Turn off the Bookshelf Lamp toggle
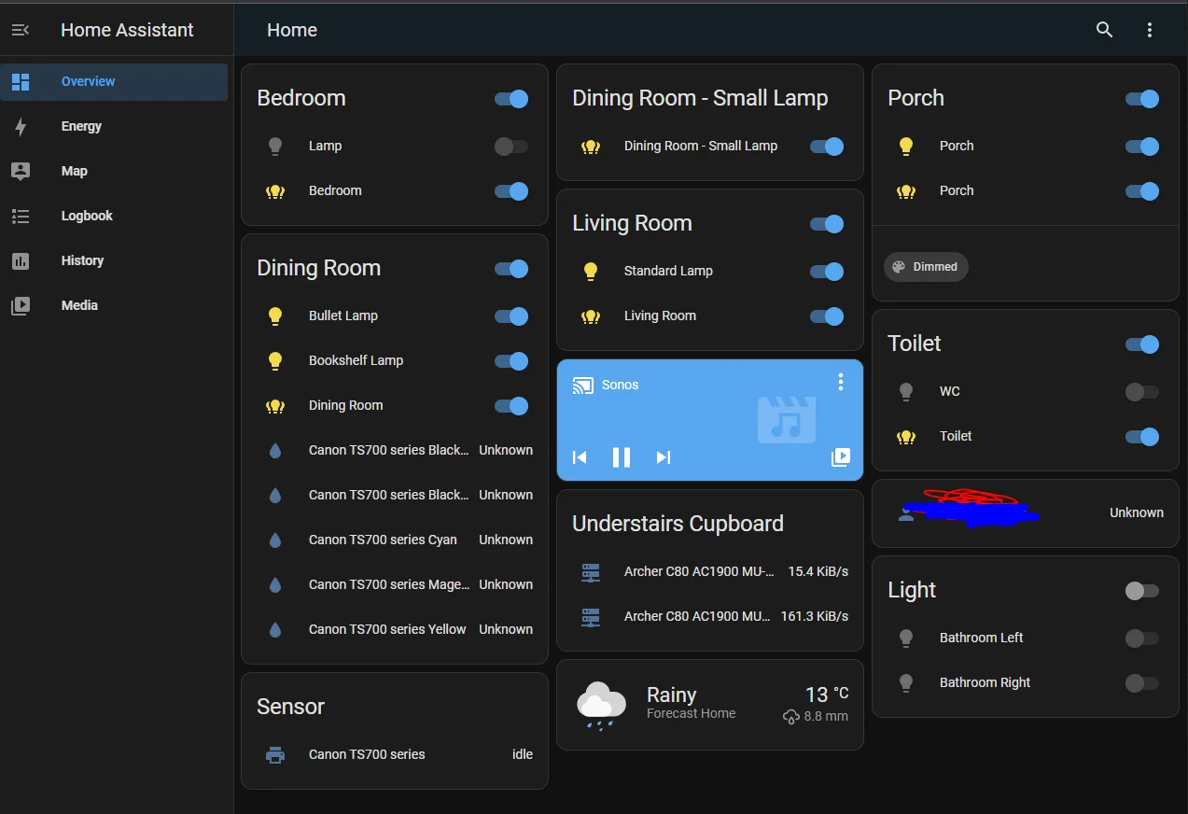This screenshot has height=814, width=1188. point(511,361)
